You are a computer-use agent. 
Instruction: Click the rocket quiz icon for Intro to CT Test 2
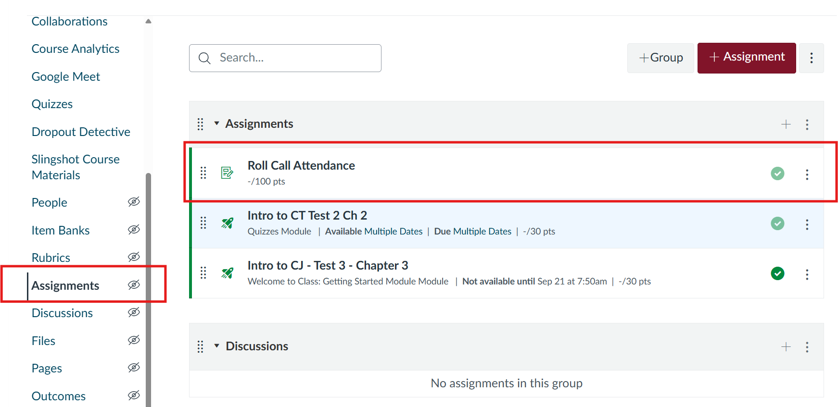tap(227, 223)
